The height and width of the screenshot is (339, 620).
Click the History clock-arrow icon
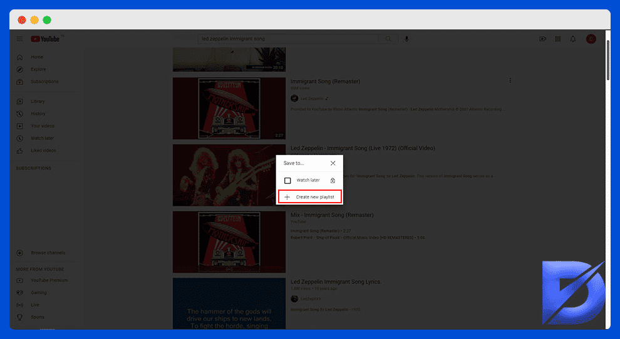pos(20,114)
